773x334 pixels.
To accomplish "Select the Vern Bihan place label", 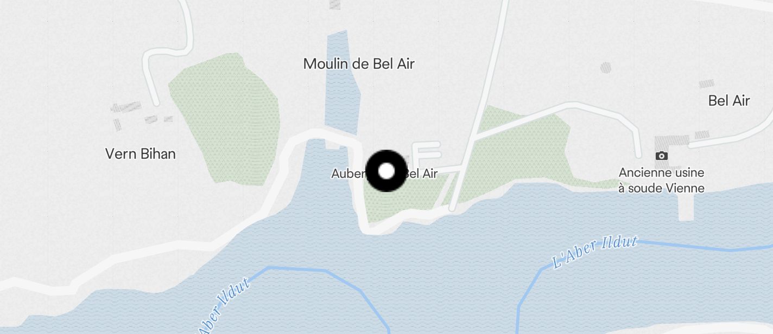I will click(x=141, y=153).
